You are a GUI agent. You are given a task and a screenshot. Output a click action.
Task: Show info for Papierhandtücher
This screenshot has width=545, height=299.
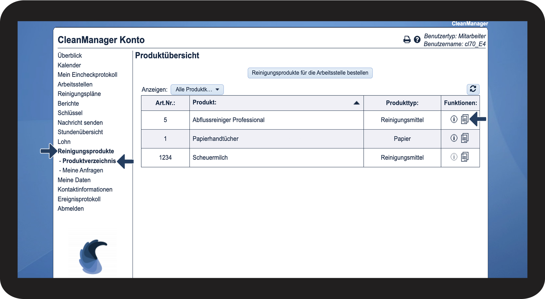click(x=454, y=138)
